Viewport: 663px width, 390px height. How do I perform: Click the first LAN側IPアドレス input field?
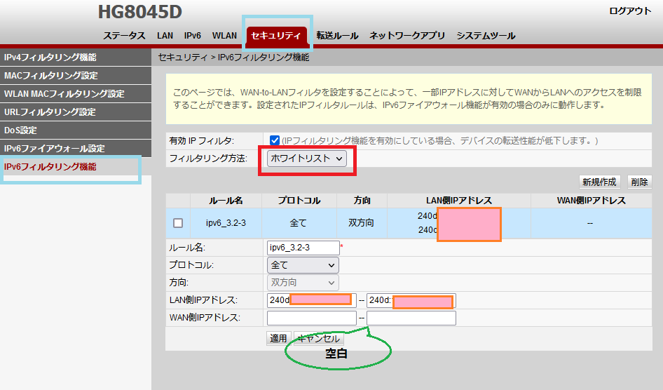[312, 300]
